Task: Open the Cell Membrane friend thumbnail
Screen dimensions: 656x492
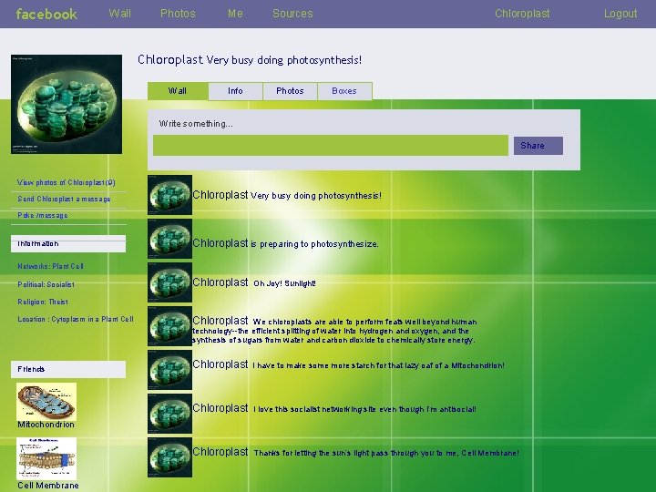Action: pyautogui.click(x=46, y=458)
